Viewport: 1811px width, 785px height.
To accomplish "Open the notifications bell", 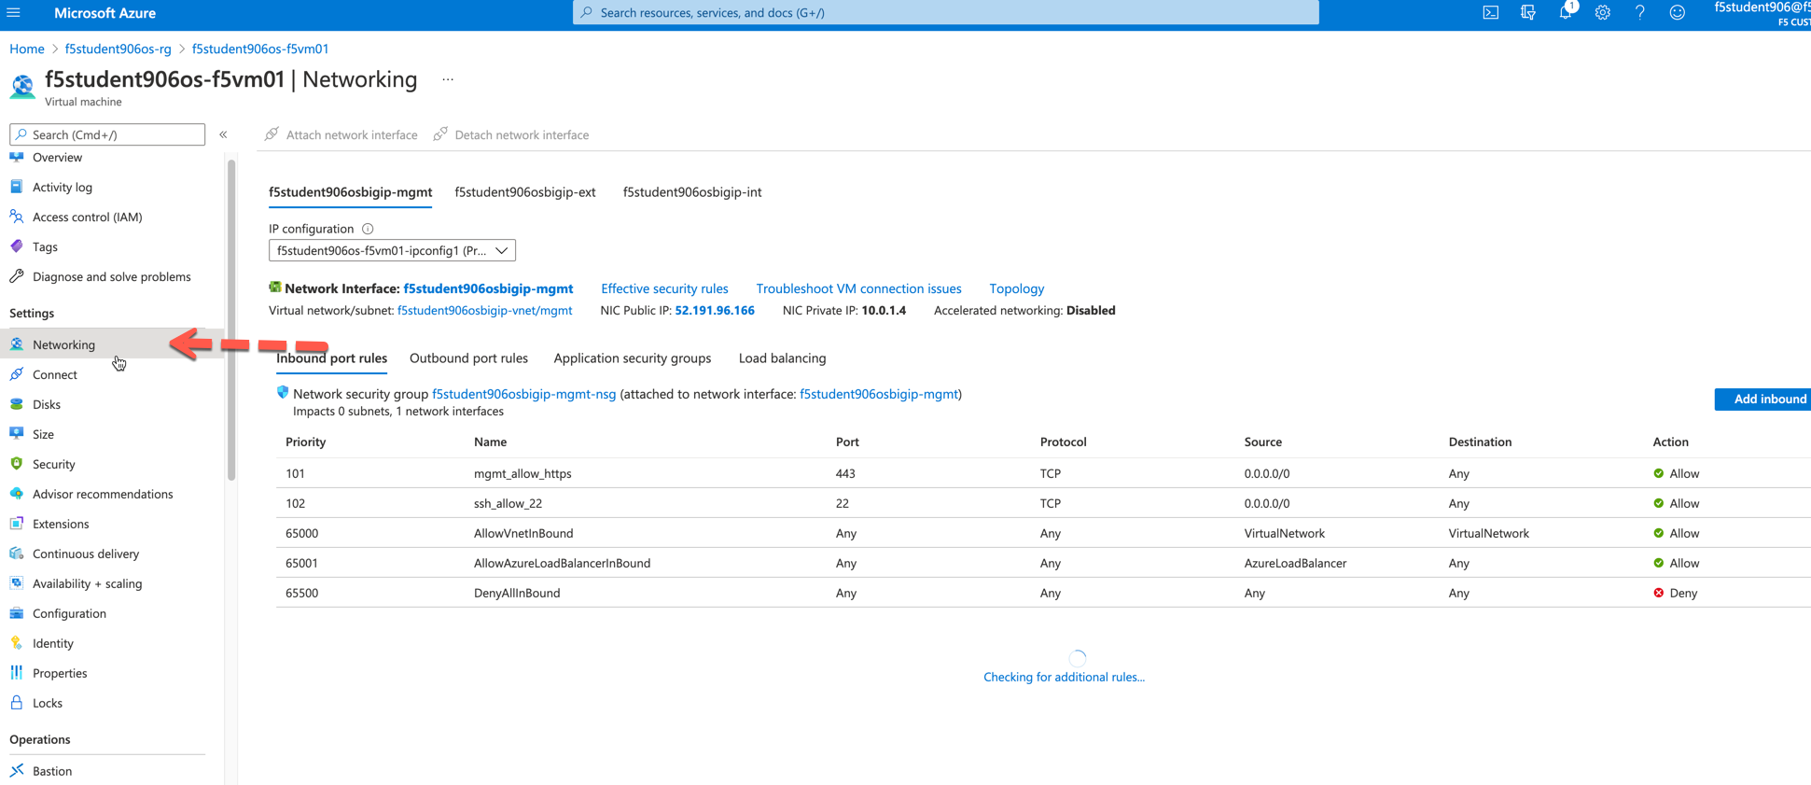I will (x=1566, y=13).
